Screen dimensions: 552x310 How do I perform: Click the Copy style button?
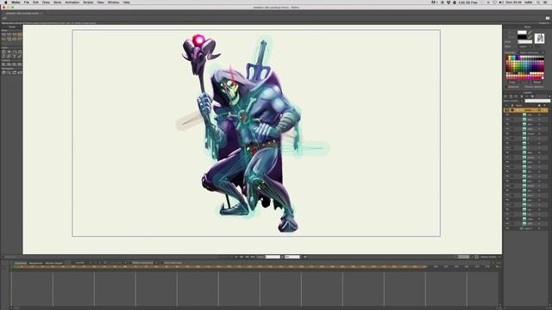[x=512, y=83]
